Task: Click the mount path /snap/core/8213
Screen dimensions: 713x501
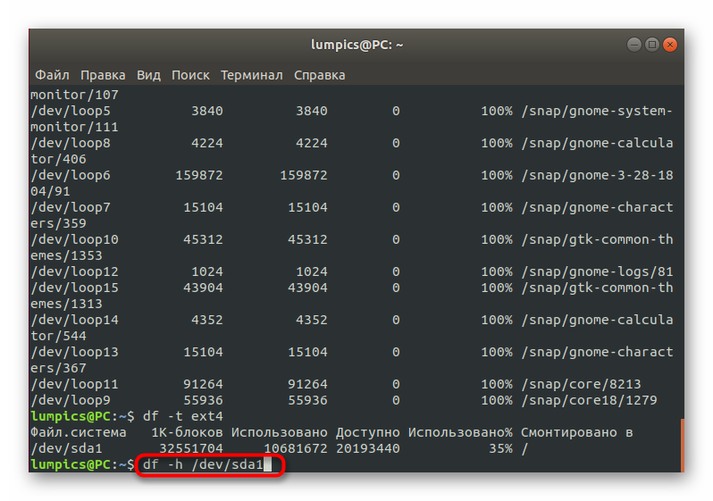Action: click(581, 384)
